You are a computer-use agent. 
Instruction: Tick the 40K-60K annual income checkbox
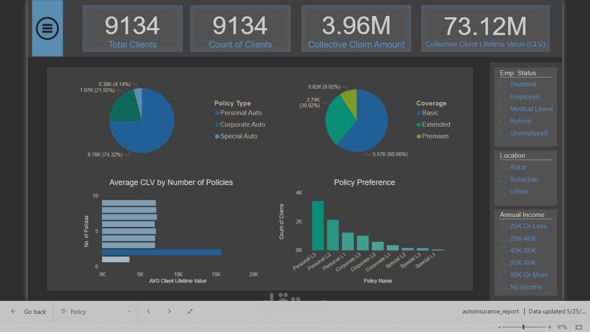point(503,250)
